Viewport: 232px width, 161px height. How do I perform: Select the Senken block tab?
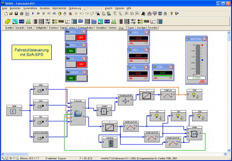112,28
